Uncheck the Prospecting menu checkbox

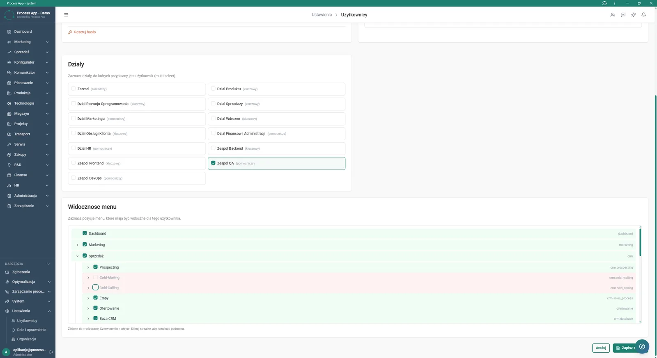[95, 267]
